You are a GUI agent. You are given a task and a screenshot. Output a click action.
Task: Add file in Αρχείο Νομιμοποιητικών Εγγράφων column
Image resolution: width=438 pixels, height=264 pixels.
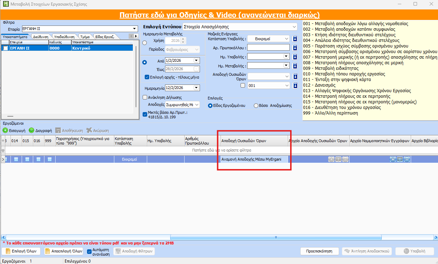[x=393, y=159]
